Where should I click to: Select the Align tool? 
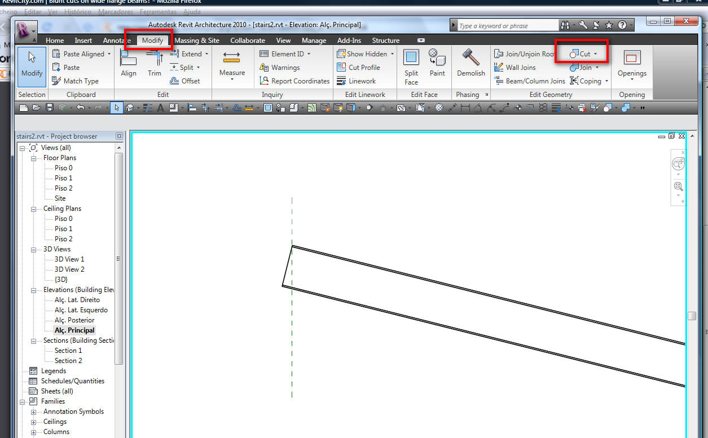(129, 63)
